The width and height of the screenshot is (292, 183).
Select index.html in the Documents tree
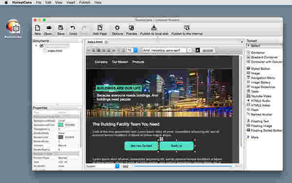pos(55,51)
